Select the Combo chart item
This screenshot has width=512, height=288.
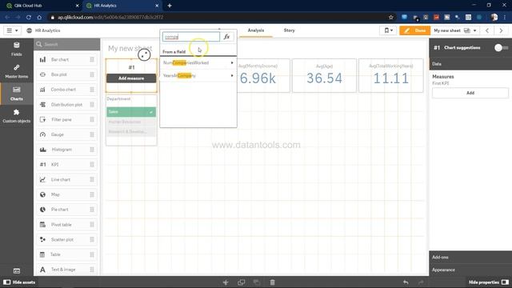coord(67,90)
